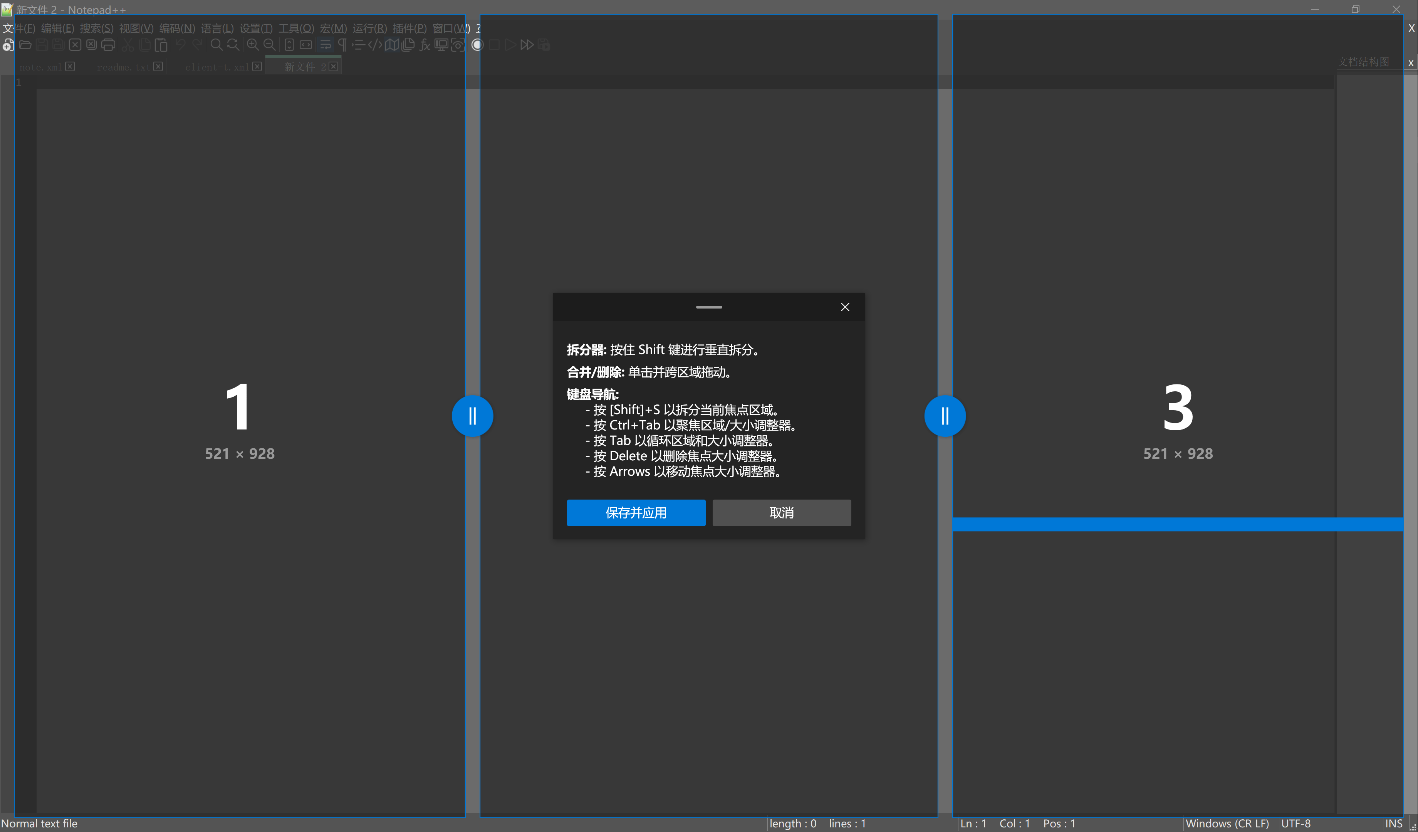Click the 保存并应用 button

tap(636, 512)
